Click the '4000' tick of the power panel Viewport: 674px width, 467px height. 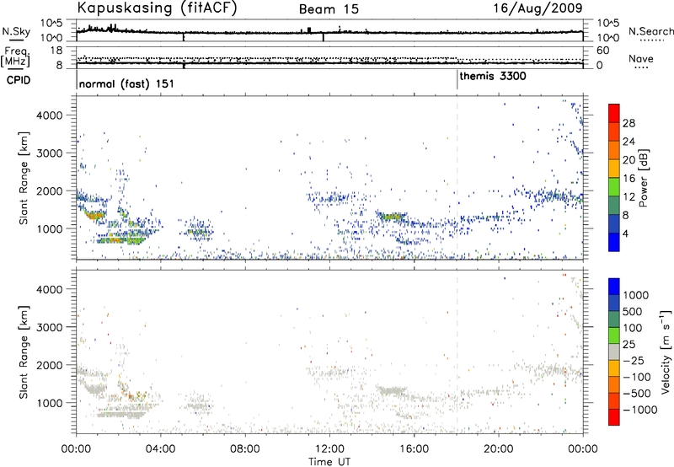click(x=50, y=115)
